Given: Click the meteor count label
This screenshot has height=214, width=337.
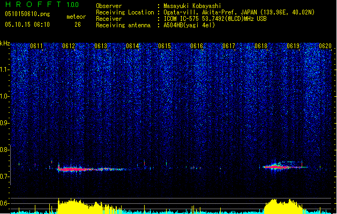Looking at the screenshot, I should click(76, 17).
